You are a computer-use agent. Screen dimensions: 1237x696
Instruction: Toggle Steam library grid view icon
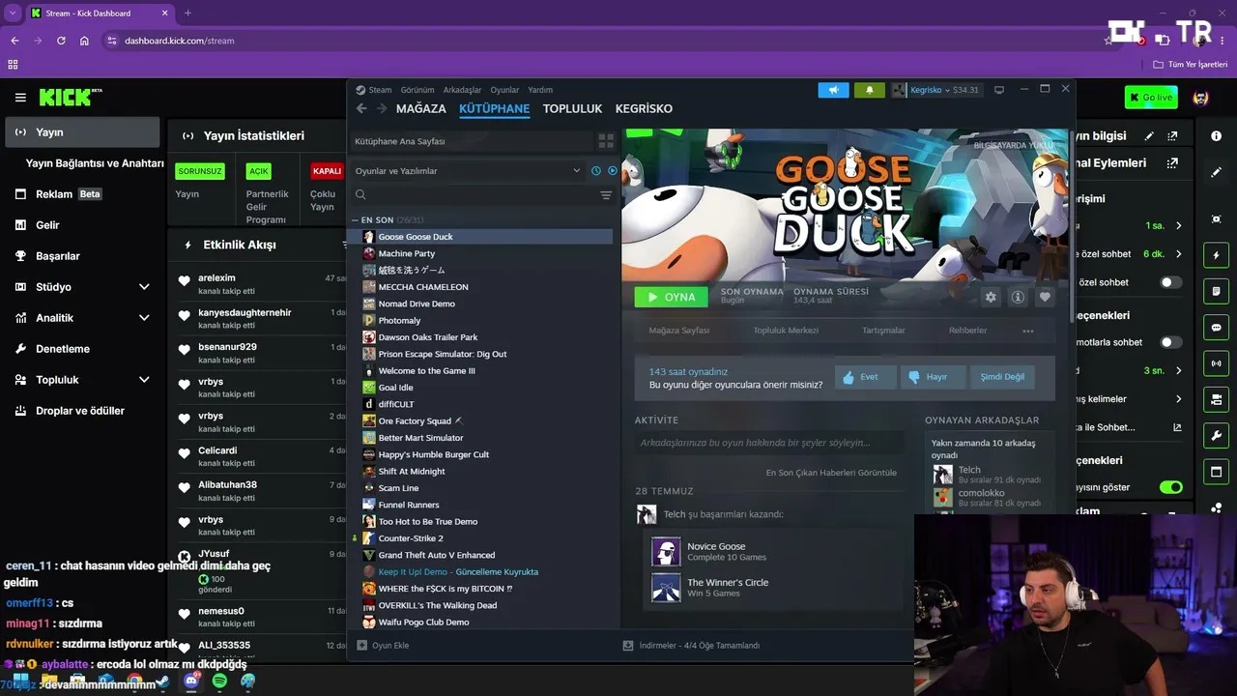[606, 141]
